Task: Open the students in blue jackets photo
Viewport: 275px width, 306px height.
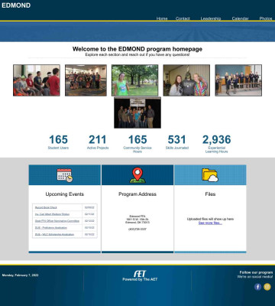Action: click(238, 80)
